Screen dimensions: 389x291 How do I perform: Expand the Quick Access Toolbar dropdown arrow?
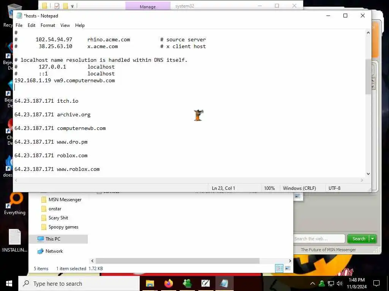[x=72, y=6]
